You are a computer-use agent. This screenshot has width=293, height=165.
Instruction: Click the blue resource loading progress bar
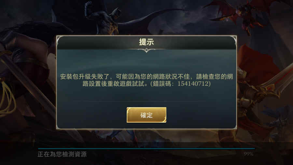(146, 149)
